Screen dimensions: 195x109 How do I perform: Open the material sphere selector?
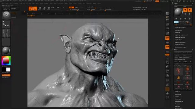[6, 51]
